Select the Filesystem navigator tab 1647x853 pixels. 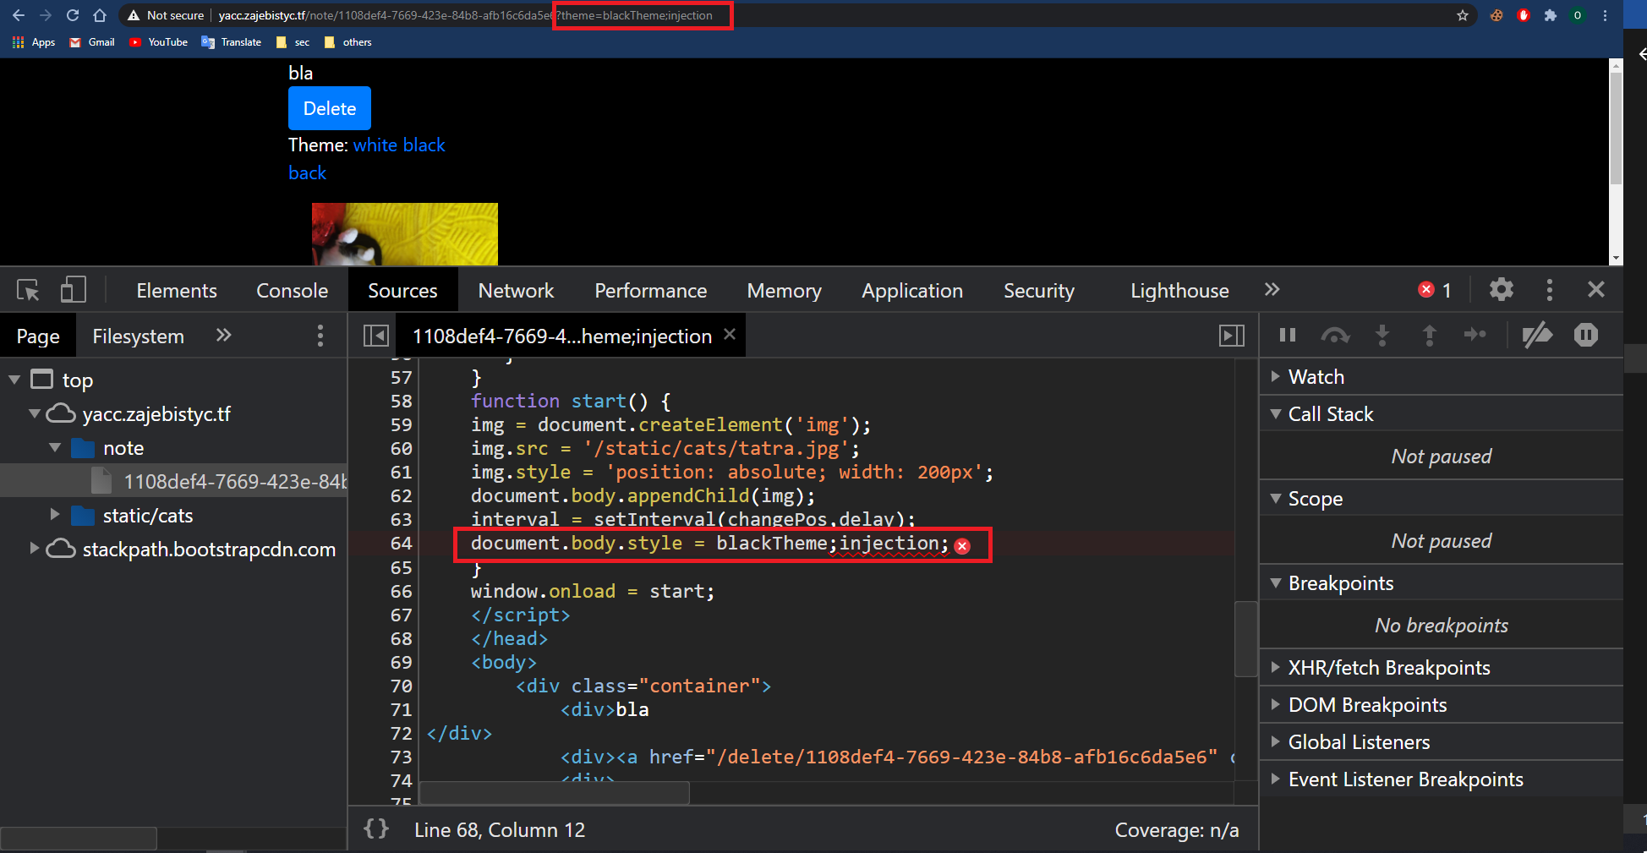click(138, 336)
